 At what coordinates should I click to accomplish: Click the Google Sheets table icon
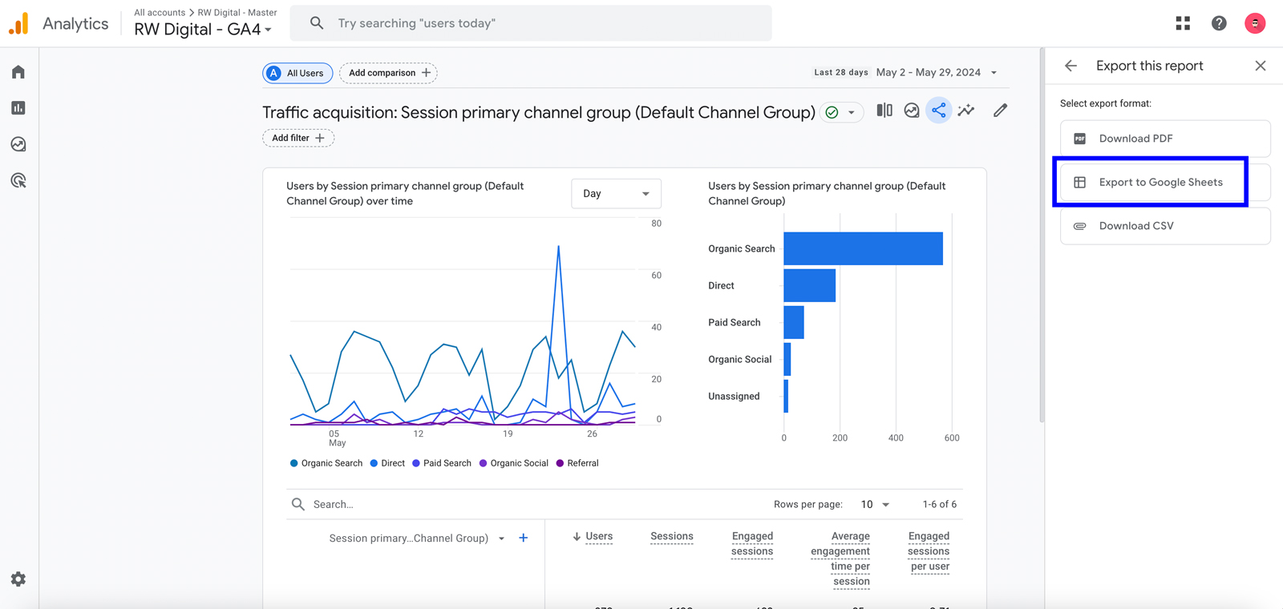pos(1080,183)
